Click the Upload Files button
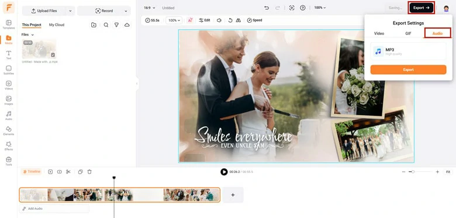 (x=44, y=11)
